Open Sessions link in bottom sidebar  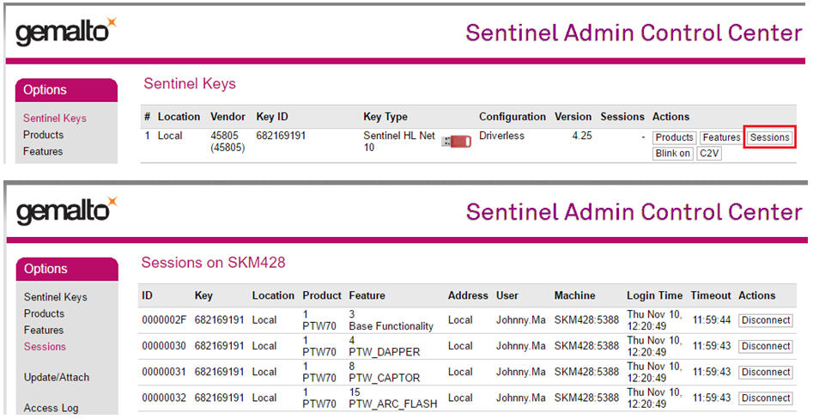(x=45, y=347)
